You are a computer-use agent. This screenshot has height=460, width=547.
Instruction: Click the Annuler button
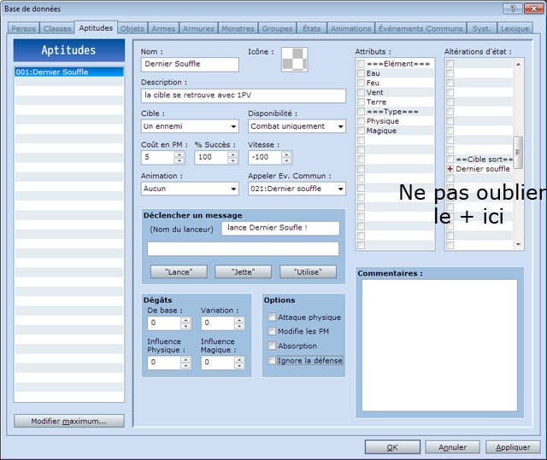(x=452, y=447)
